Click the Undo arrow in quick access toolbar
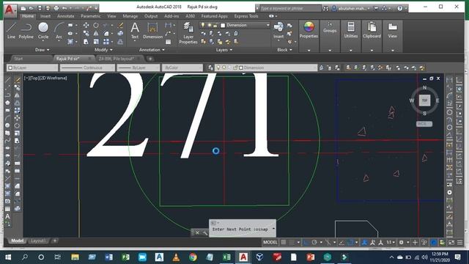This screenshot has width=469, height=264. click(x=64, y=8)
